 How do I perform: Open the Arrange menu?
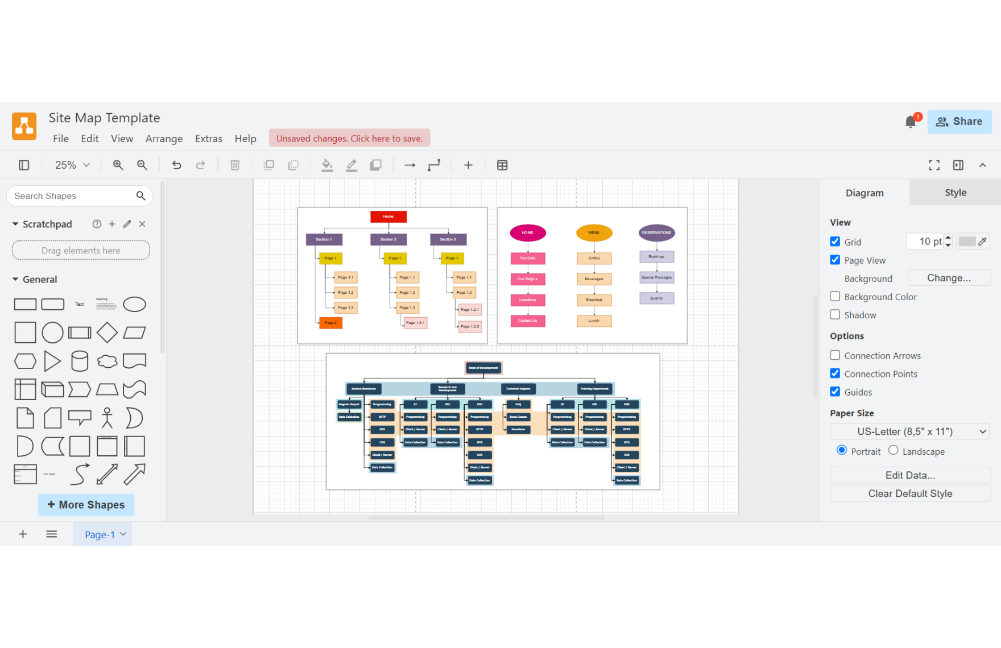pyautogui.click(x=164, y=139)
